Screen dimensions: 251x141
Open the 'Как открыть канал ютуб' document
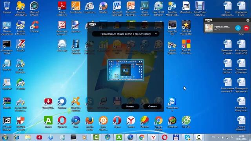[x=241, y=47]
